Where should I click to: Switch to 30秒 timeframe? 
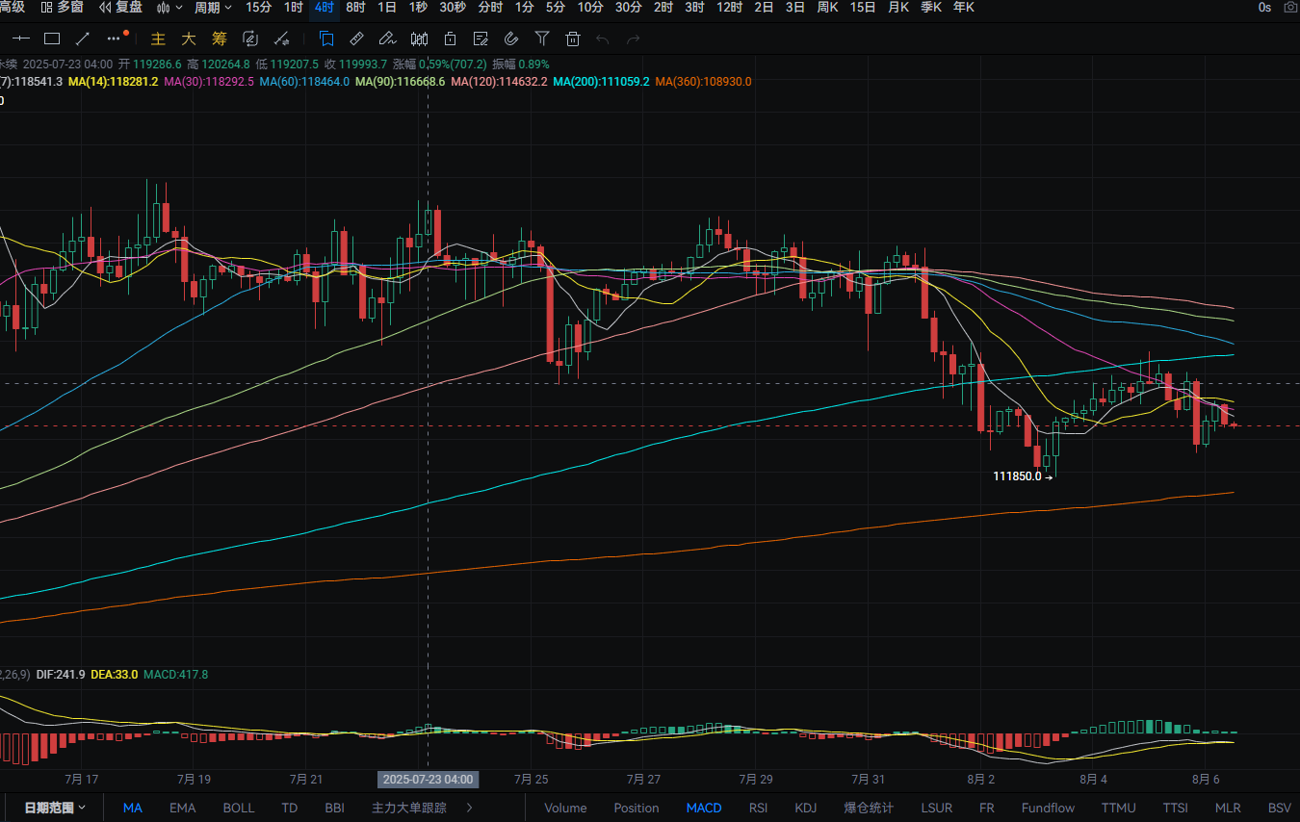(453, 8)
